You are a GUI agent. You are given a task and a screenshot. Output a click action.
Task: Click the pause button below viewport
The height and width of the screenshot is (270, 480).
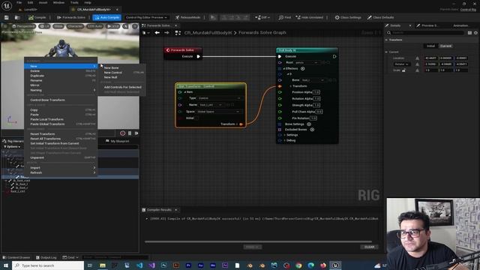130,133
